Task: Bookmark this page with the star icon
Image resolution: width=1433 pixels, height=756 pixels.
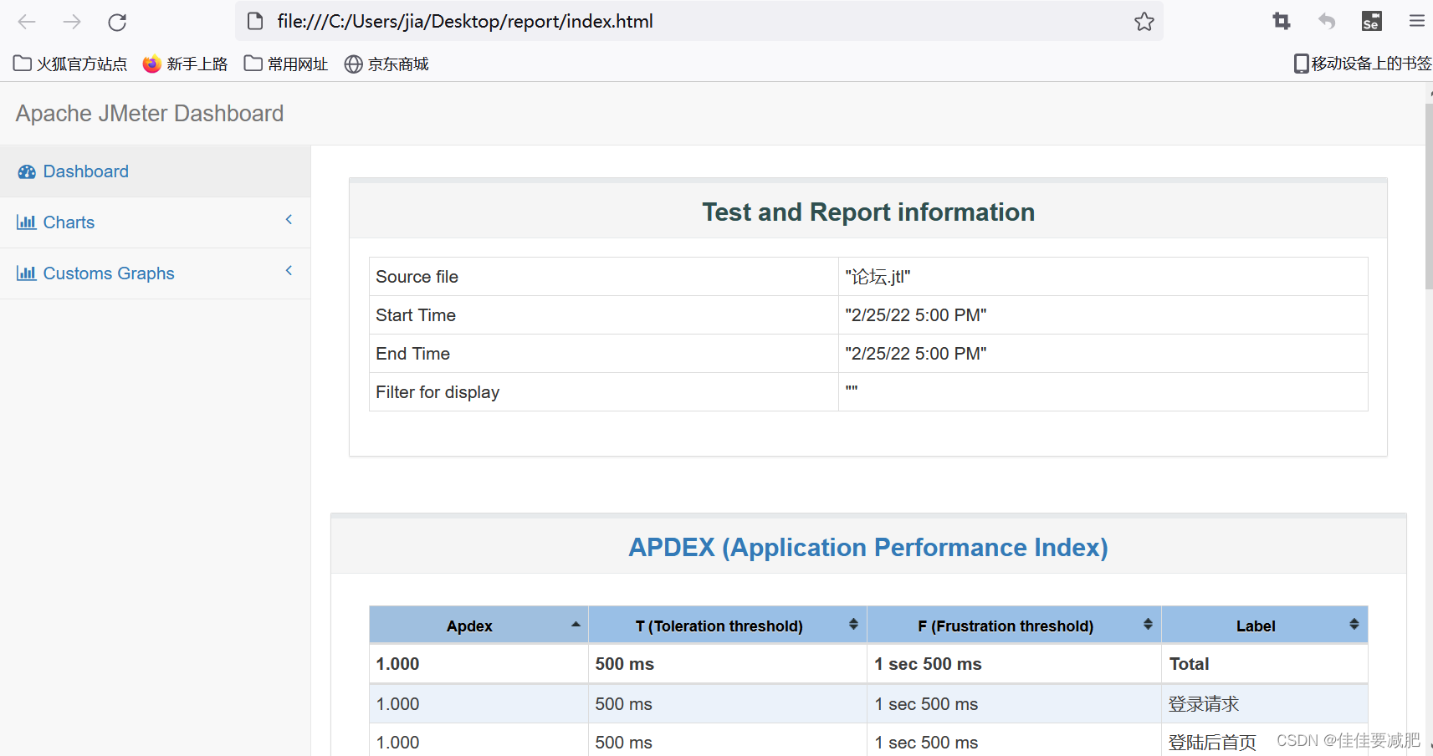Action: click(x=1144, y=22)
